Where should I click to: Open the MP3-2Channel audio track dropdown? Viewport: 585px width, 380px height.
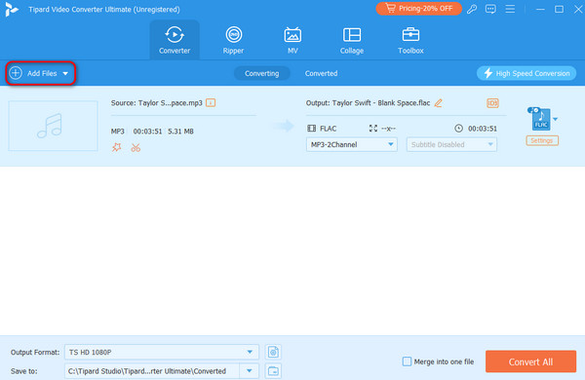[x=351, y=144]
